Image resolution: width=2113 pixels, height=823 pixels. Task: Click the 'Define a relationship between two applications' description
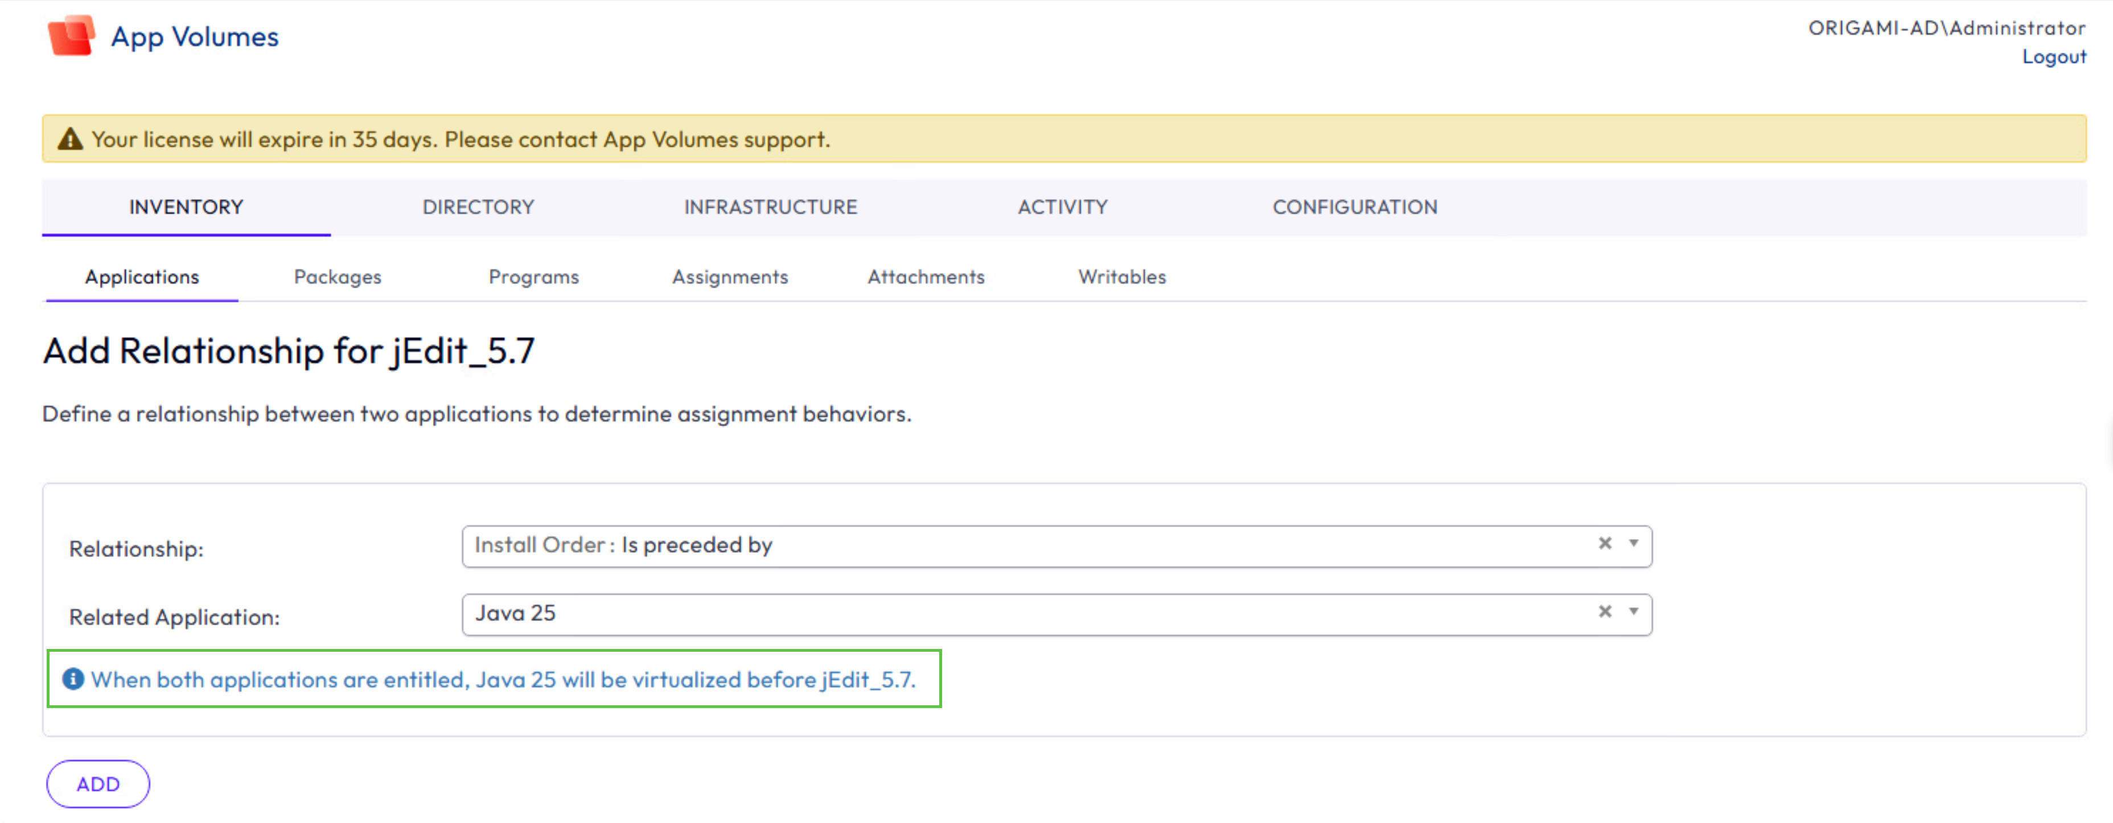coord(476,414)
